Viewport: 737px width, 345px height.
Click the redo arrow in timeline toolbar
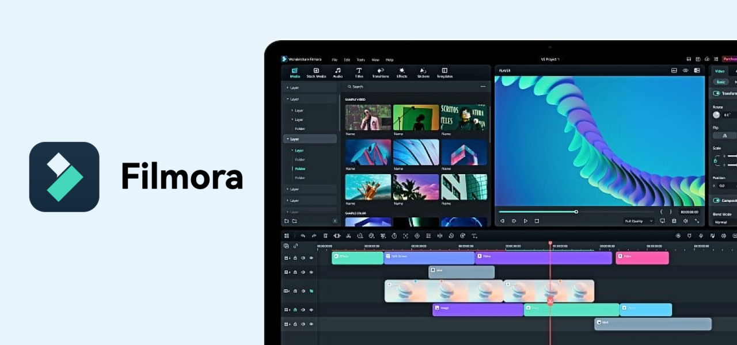pos(314,236)
